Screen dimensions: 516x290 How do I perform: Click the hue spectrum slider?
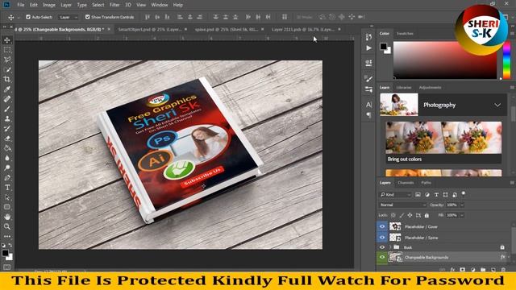[x=507, y=60]
